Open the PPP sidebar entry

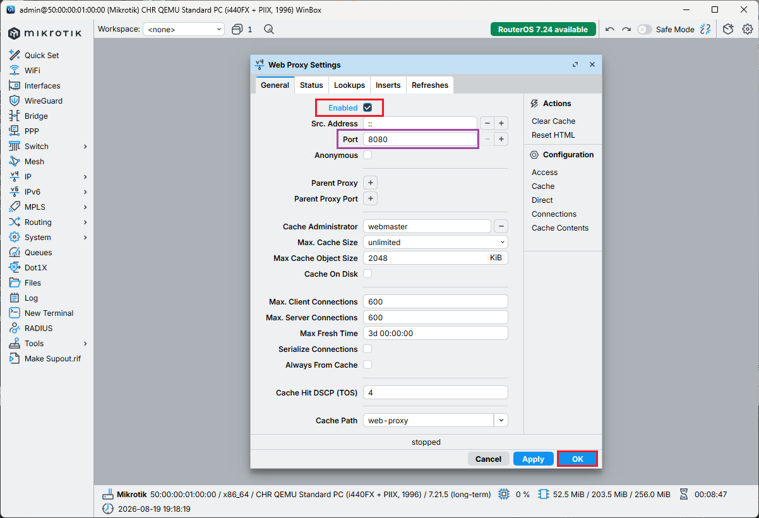pos(32,131)
